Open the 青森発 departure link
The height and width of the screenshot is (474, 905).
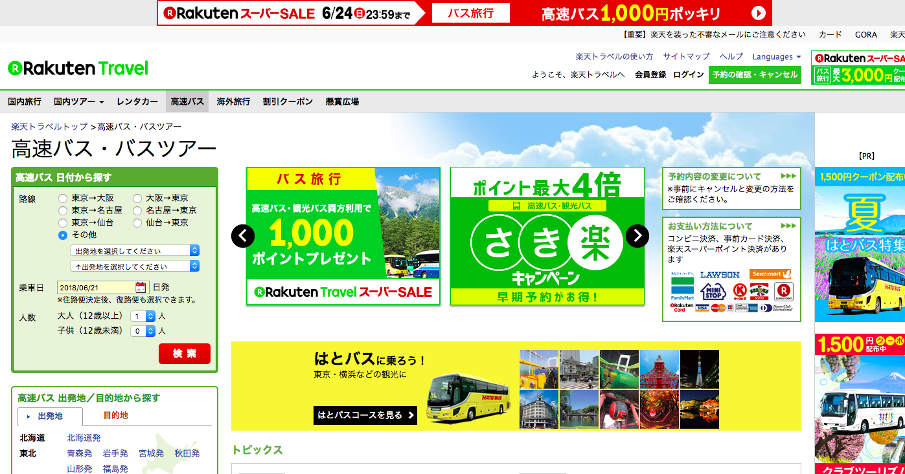coord(80,453)
